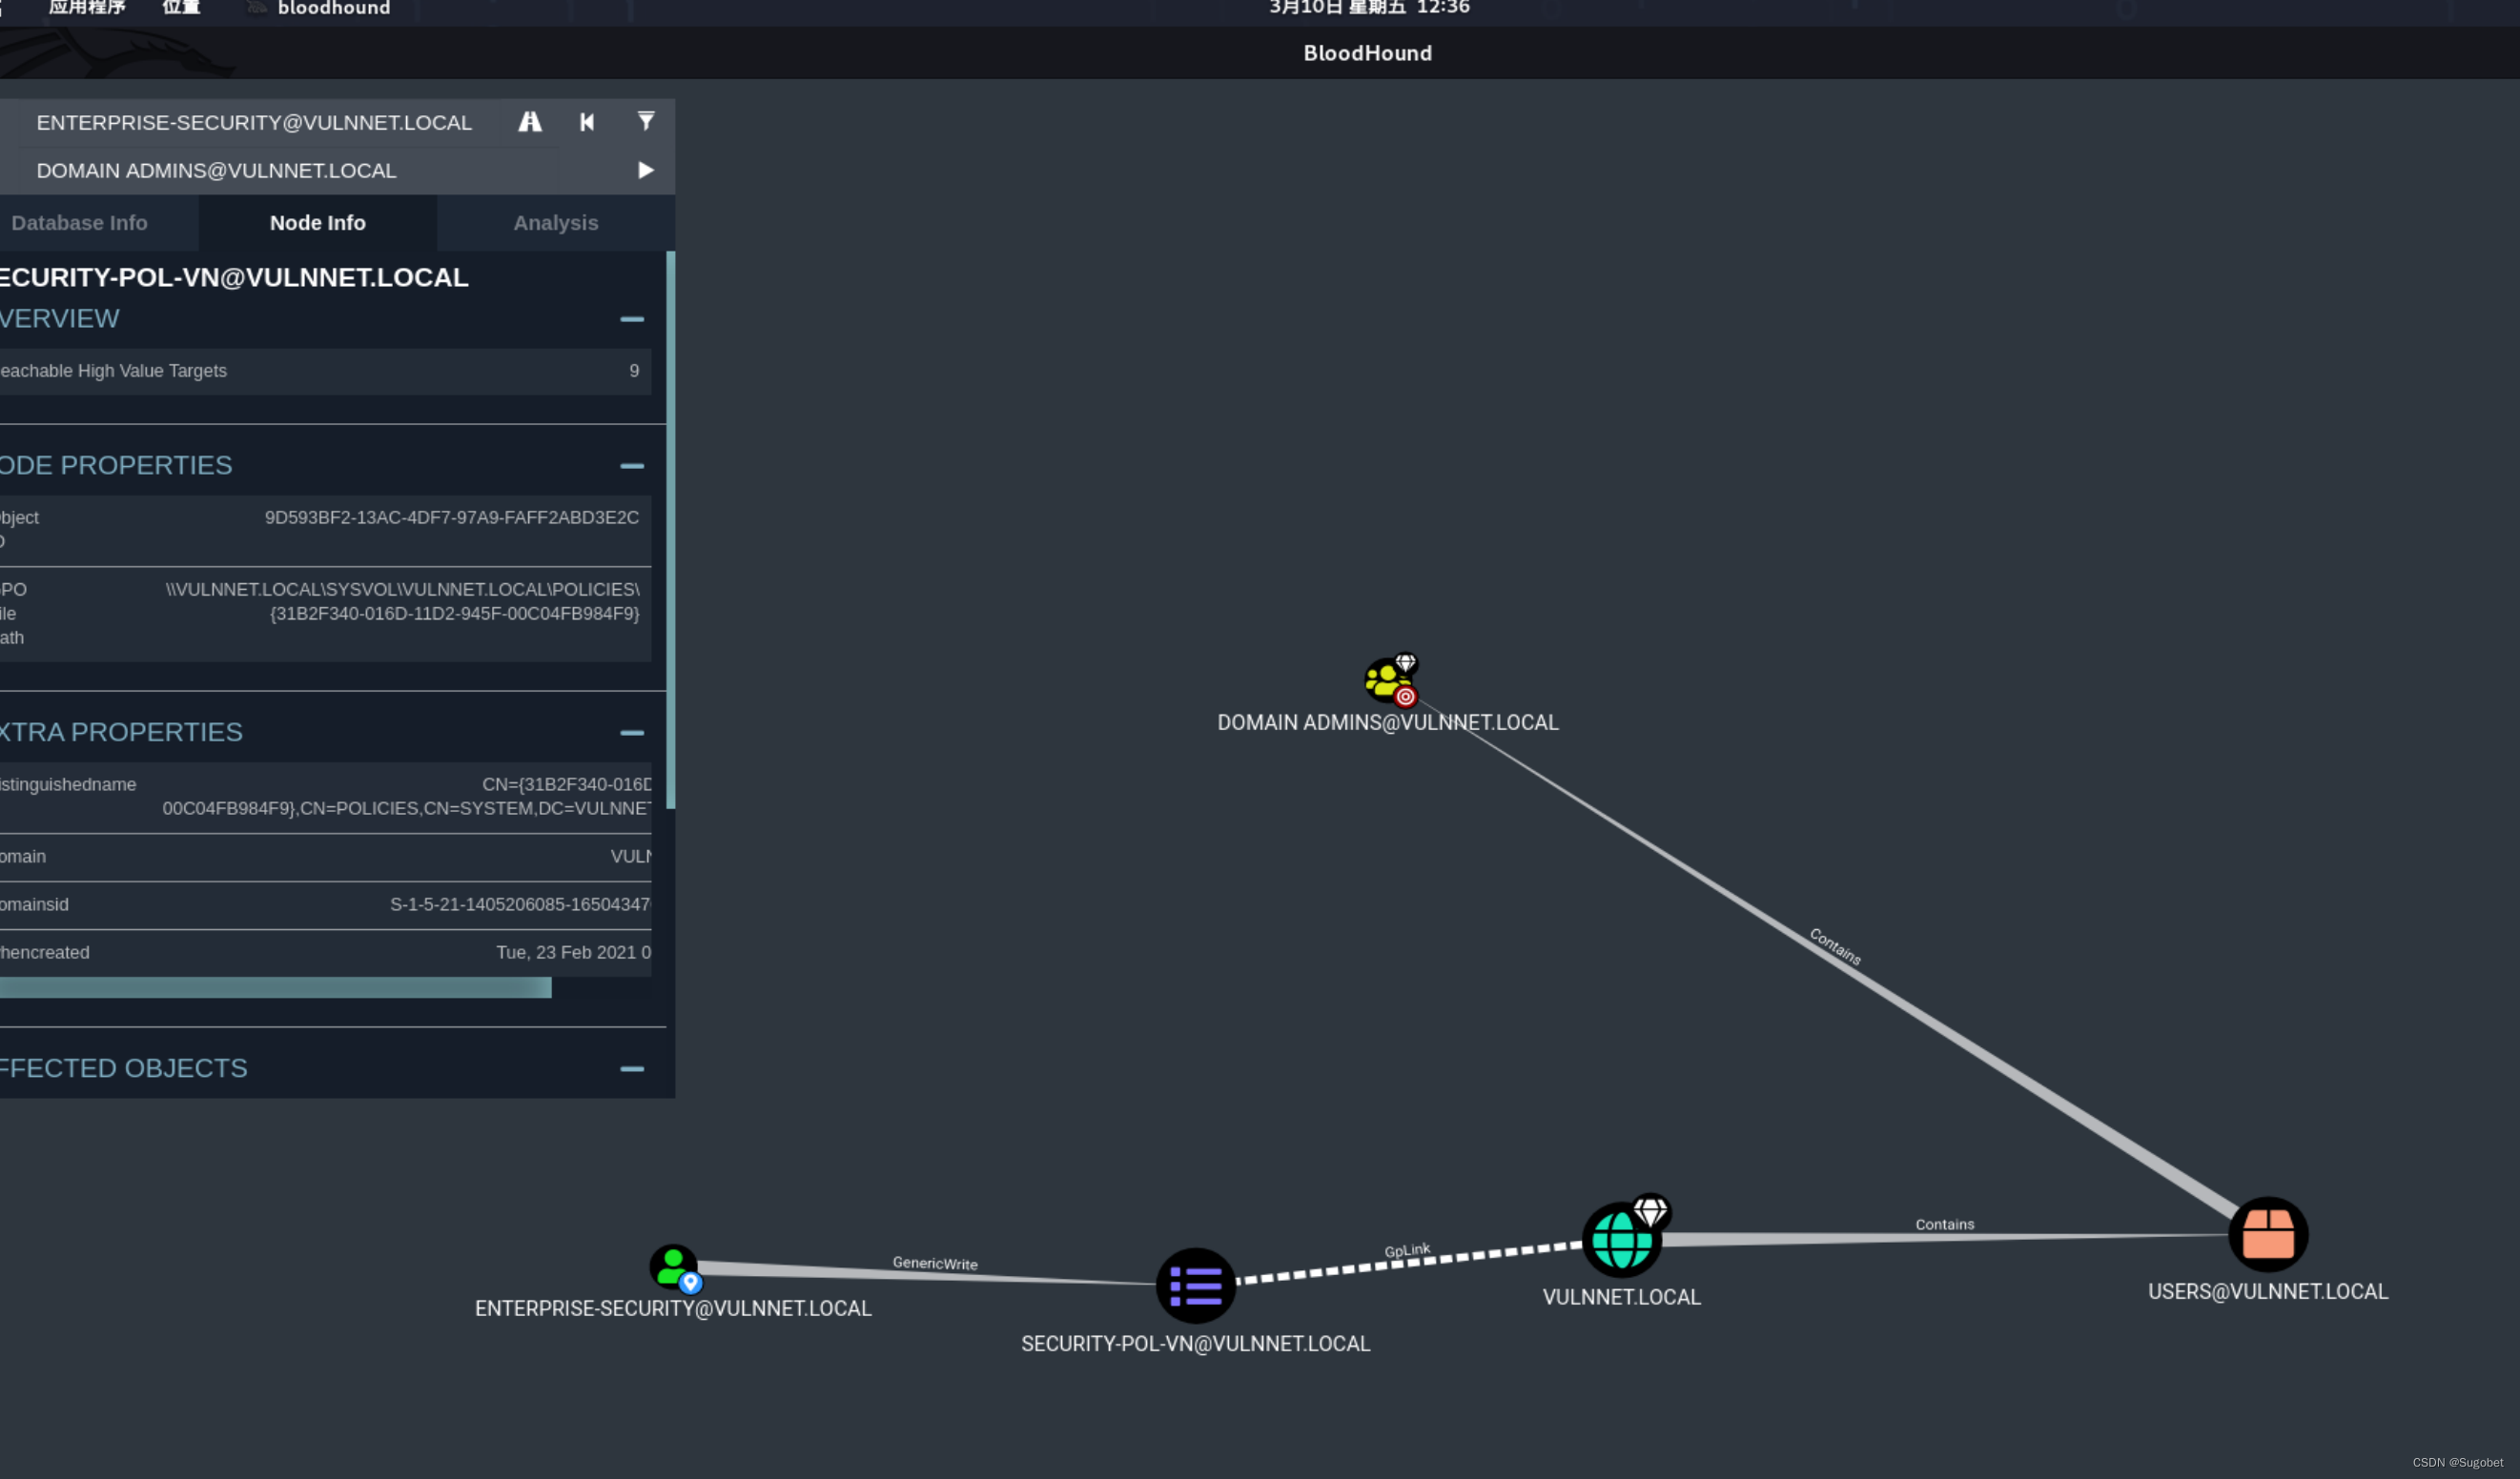Click the USERS@VULNNET.LOCAL graph label
Screen dimensions: 2520x1479
(x=2268, y=1291)
